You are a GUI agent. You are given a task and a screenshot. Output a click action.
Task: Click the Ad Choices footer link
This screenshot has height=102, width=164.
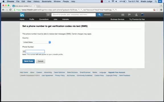click(x=71, y=75)
